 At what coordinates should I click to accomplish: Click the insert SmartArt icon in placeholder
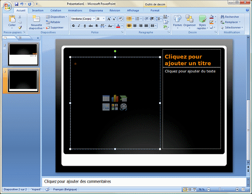(x=123, y=98)
